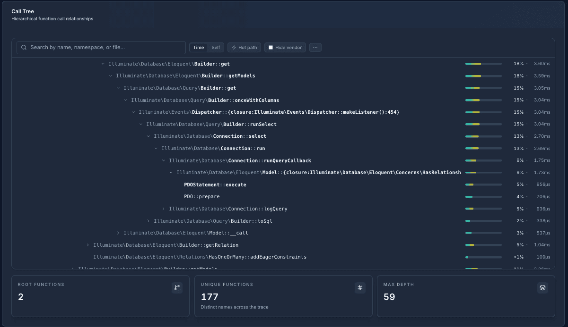
Task: Click the Distinct names across the trace caption
Action: point(235,307)
